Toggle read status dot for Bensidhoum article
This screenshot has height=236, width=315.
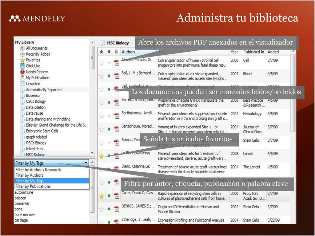(109, 129)
